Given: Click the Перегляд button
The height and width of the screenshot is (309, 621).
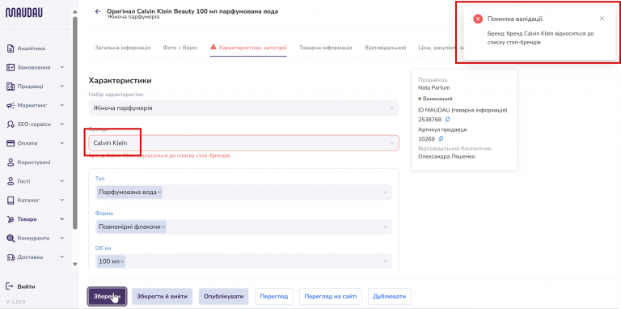Looking at the screenshot, I should click(x=273, y=296).
